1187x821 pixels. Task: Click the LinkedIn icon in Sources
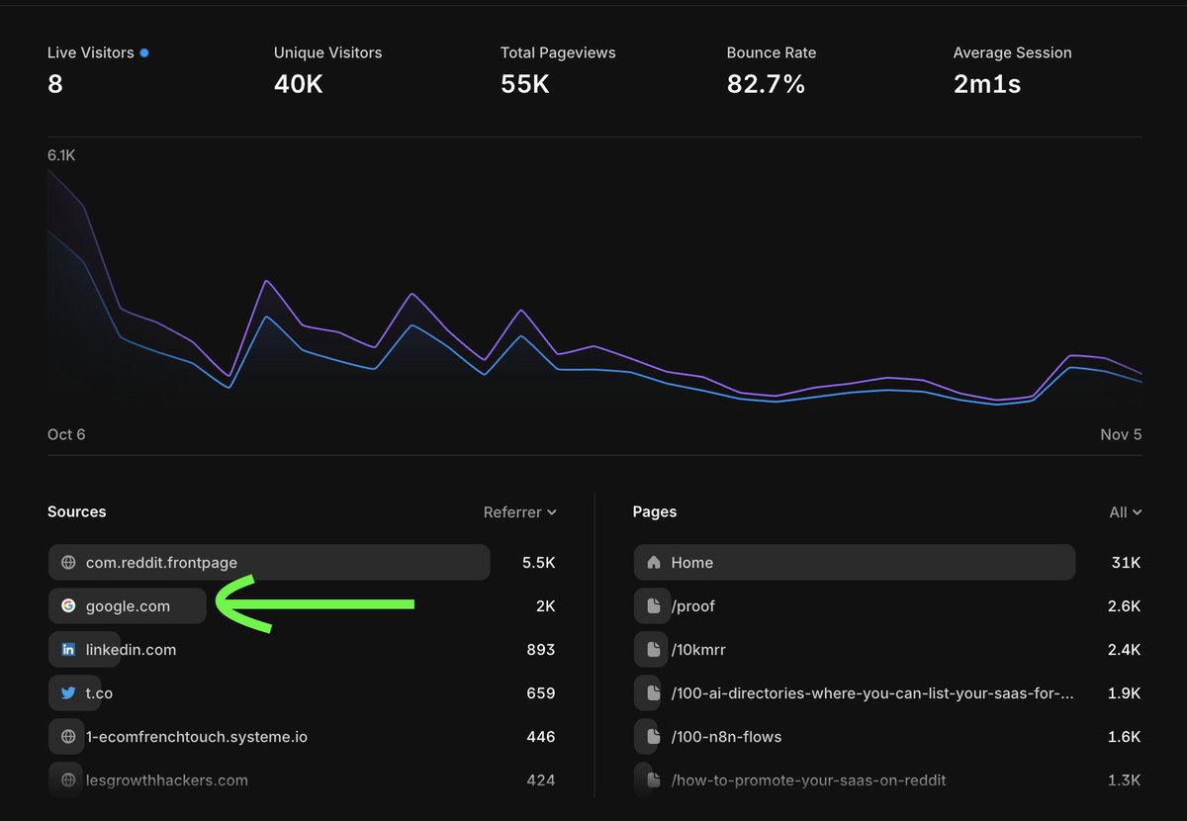[68, 650]
